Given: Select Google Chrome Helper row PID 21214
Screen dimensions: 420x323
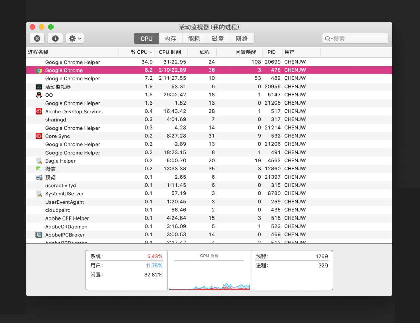Looking at the screenshot, I should [x=209, y=128].
